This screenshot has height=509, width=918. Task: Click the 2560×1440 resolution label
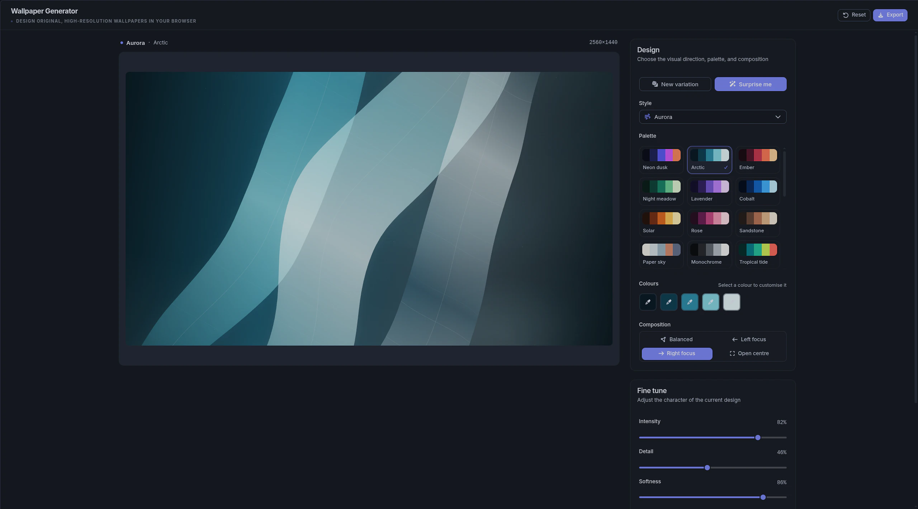click(x=603, y=42)
